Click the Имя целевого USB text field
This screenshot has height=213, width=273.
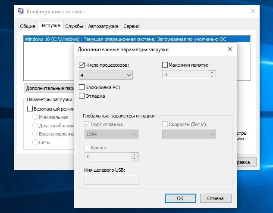coord(111,179)
